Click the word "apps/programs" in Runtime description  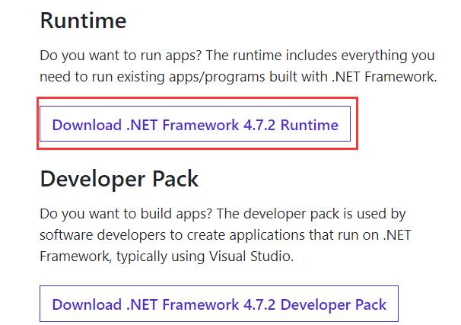(x=217, y=77)
